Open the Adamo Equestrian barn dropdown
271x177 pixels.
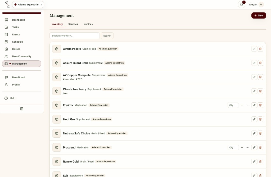click(x=28, y=4)
